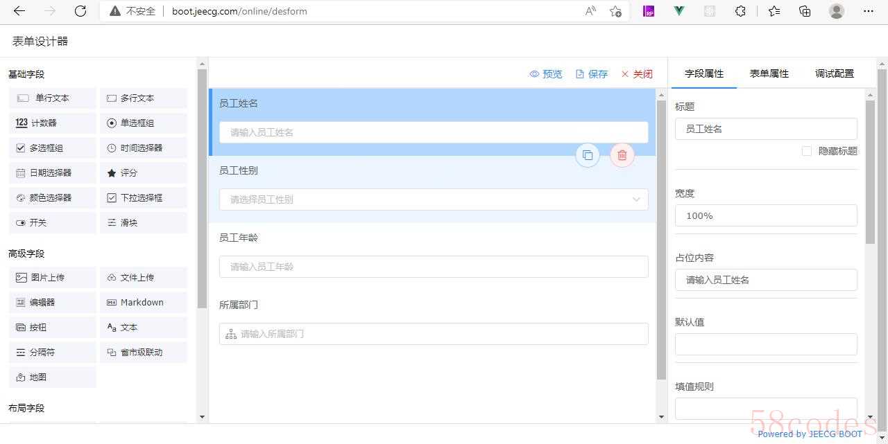Open the browser collections icon
This screenshot has height=444, width=888.
(805, 11)
